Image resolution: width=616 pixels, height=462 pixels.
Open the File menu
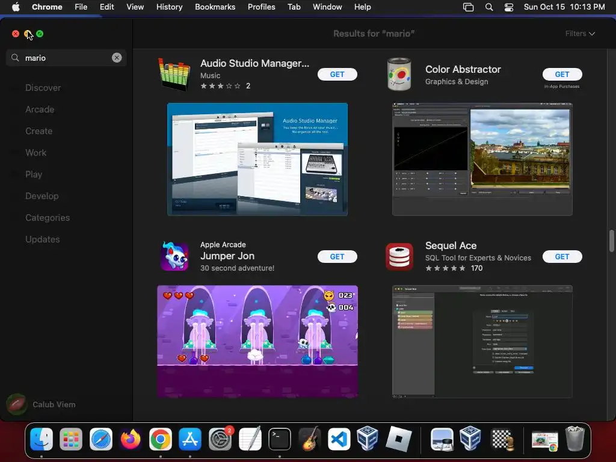tap(81, 7)
